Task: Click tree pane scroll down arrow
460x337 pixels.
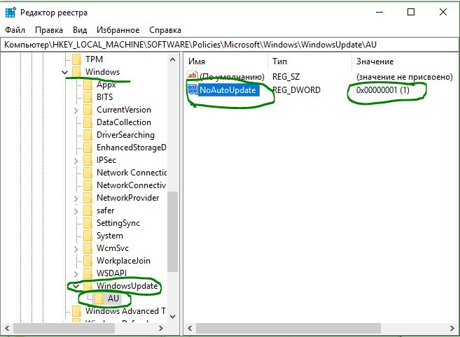Action: click(172, 317)
